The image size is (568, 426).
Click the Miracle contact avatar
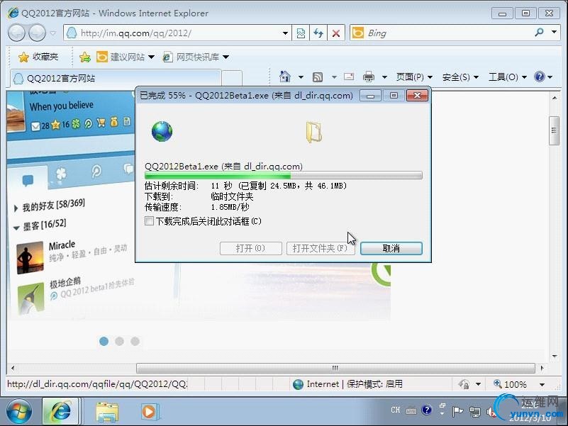(30, 257)
